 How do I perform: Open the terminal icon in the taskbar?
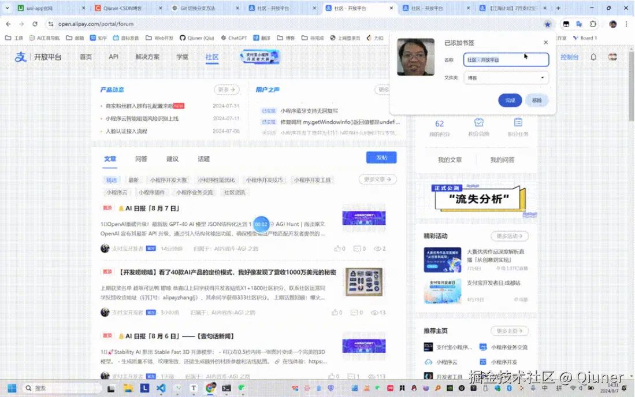point(226,388)
